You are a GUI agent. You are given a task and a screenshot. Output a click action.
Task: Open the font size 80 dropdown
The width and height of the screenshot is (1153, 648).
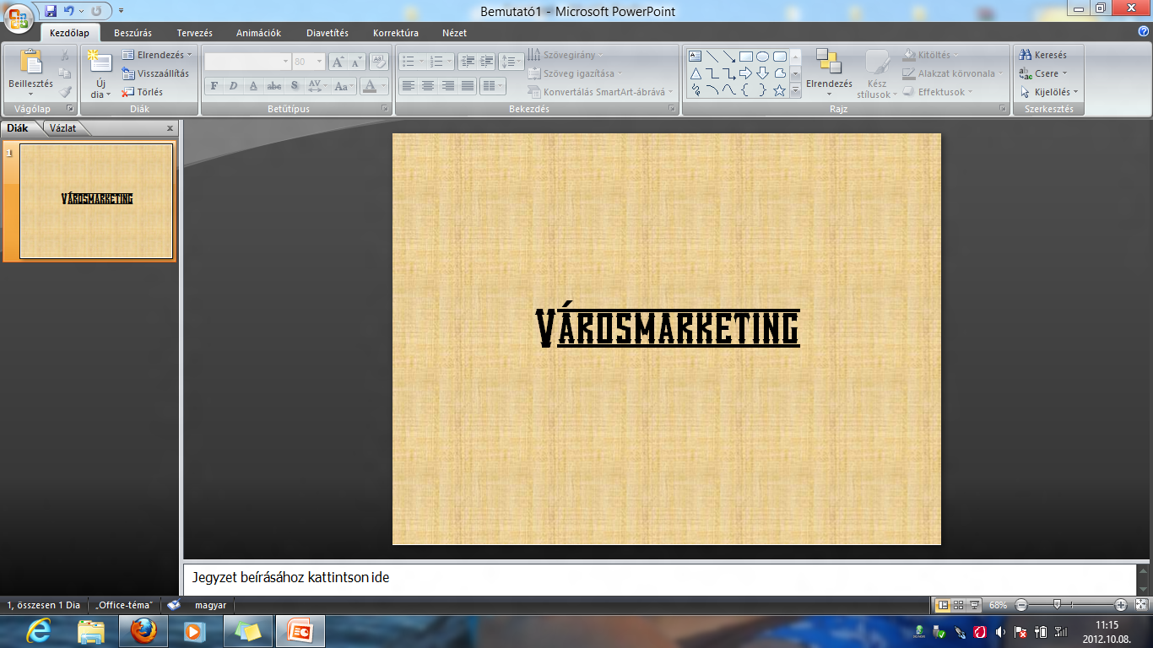[x=319, y=62]
